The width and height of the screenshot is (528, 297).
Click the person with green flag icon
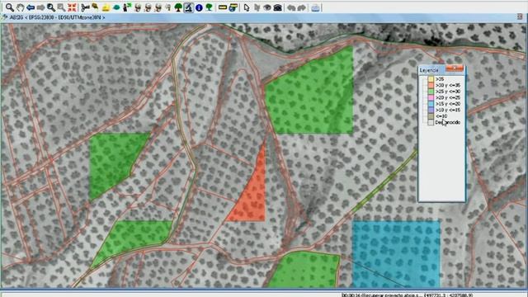click(x=126, y=7)
